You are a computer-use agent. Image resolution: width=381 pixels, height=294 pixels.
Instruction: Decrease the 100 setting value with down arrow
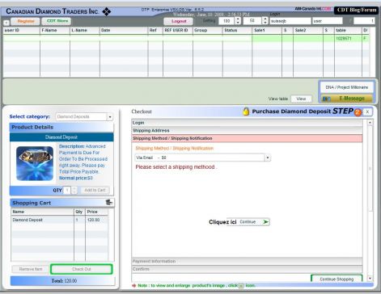(238, 23)
